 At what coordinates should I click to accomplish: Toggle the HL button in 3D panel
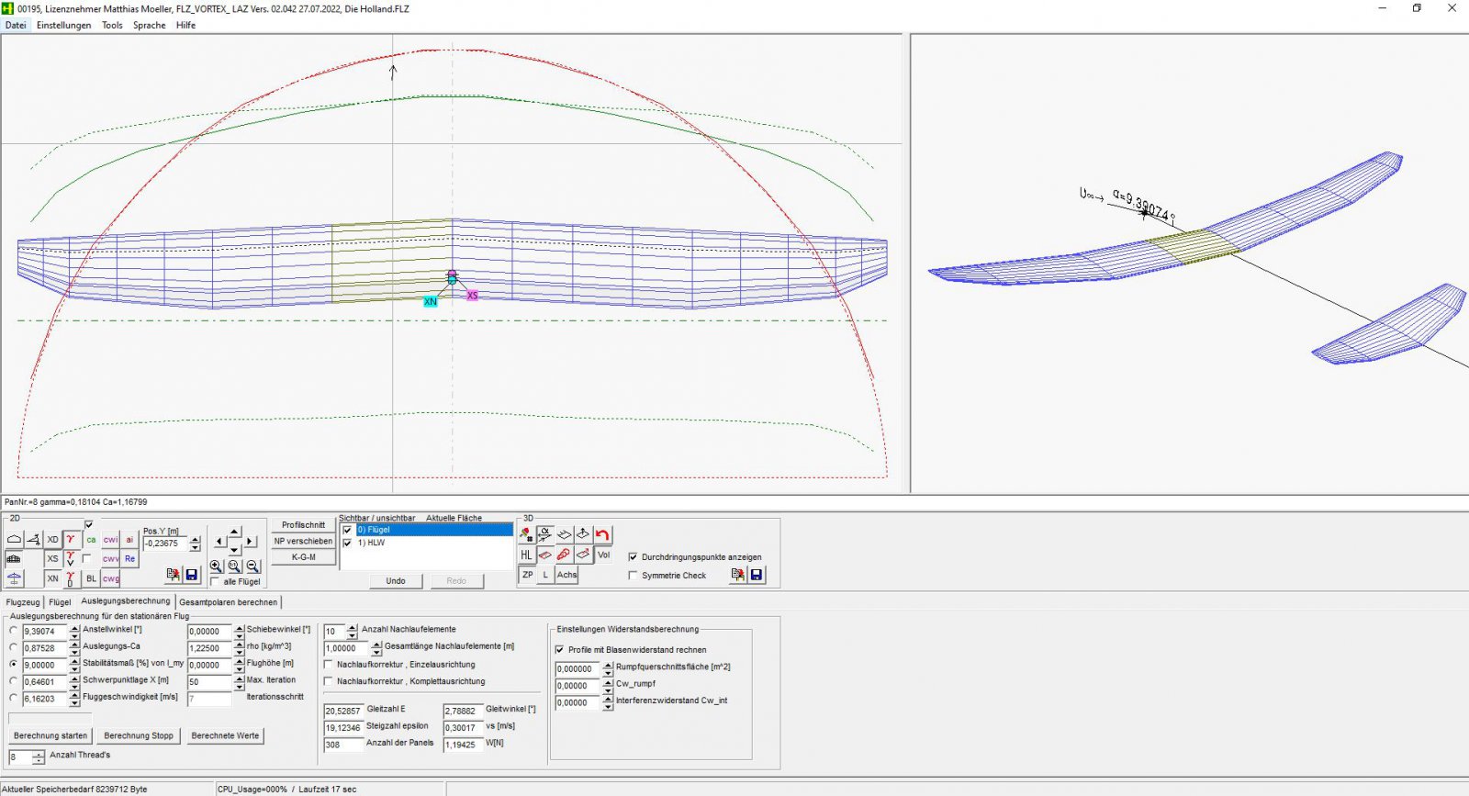tap(526, 555)
